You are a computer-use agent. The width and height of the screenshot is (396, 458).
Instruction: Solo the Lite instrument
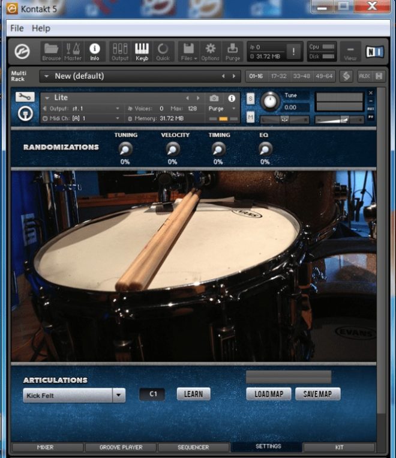pyautogui.click(x=251, y=98)
